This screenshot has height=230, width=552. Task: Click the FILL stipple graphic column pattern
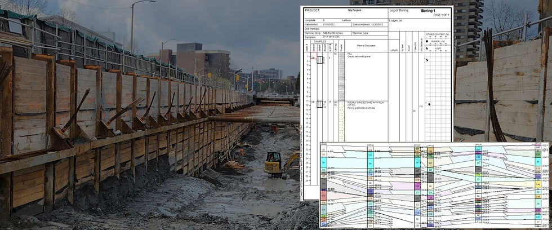pyautogui.click(x=341, y=77)
